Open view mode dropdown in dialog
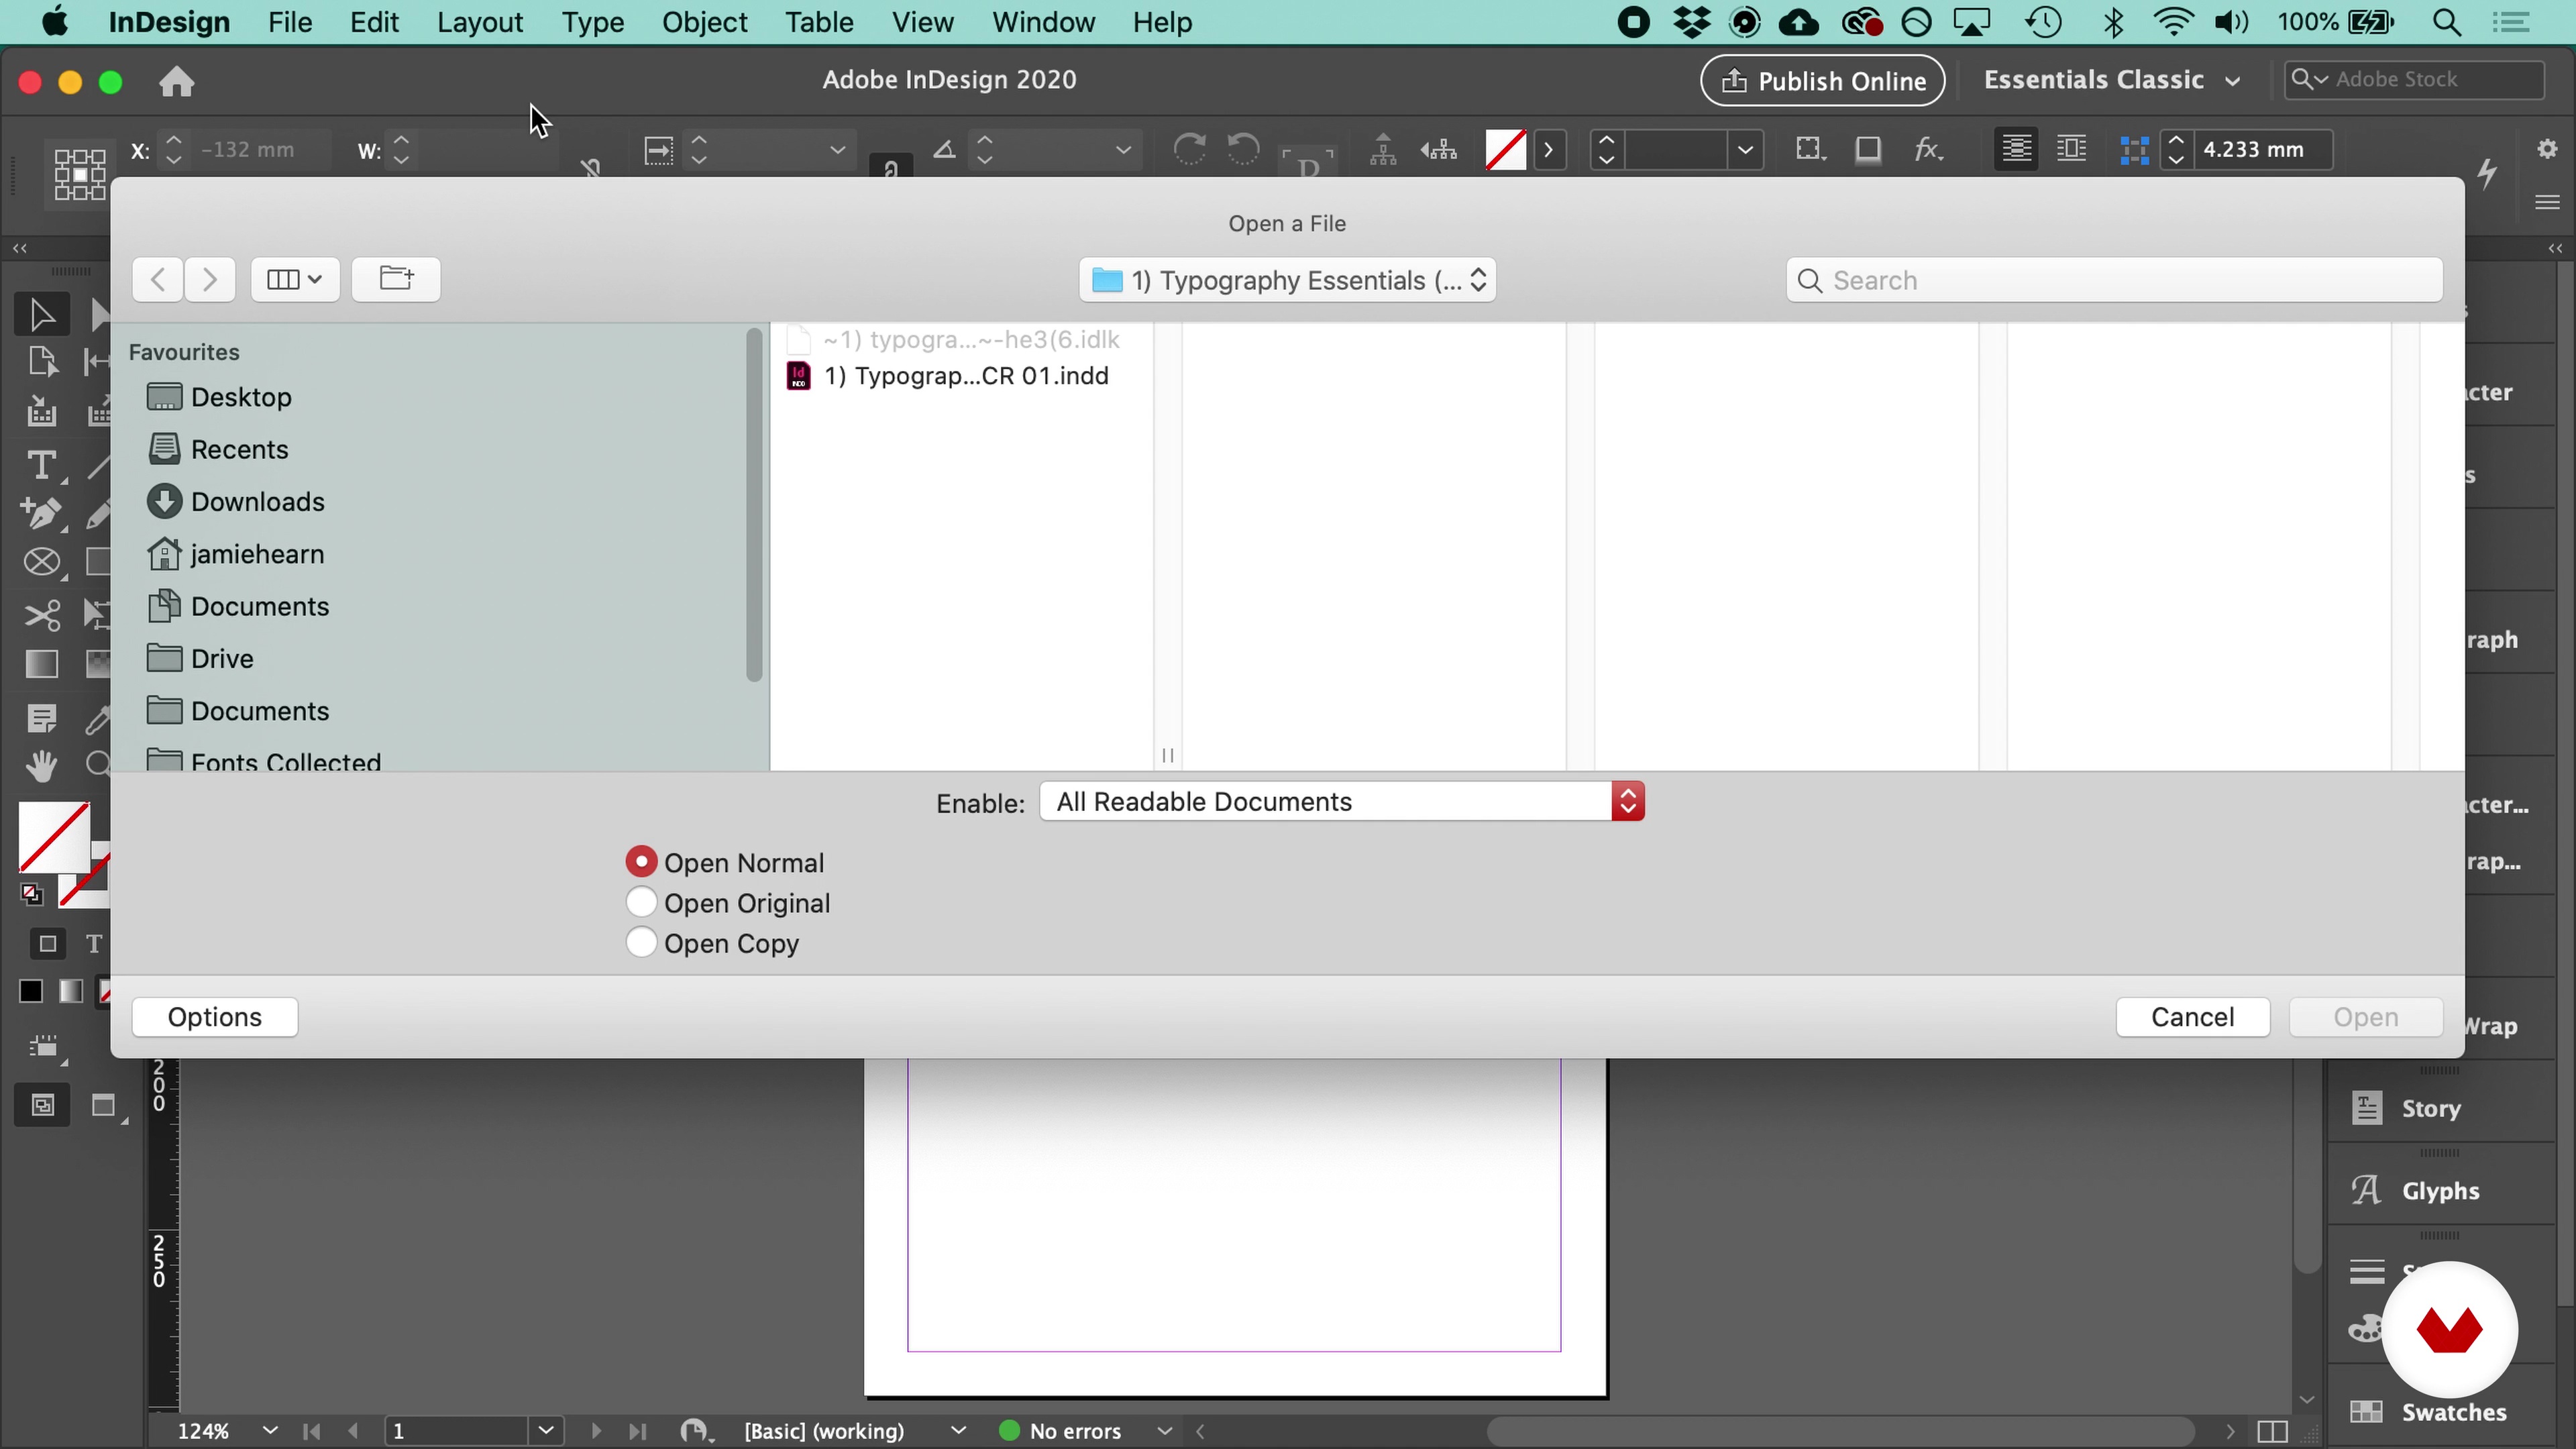The height and width of the screenshot is (1449, 2576). pos(295,279)
